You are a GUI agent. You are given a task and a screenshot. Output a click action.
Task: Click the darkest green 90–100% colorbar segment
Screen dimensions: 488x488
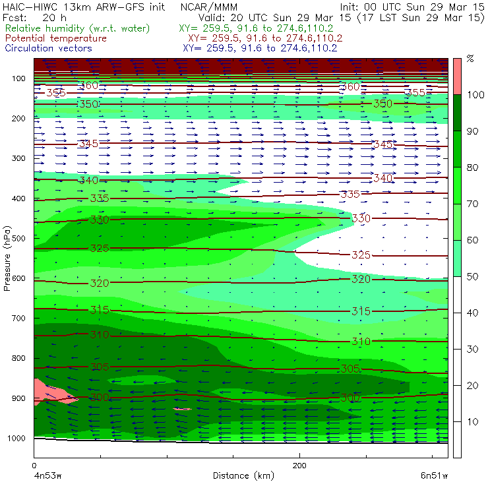(x=457, y=113)
